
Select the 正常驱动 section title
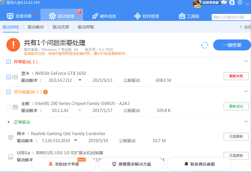22,122
